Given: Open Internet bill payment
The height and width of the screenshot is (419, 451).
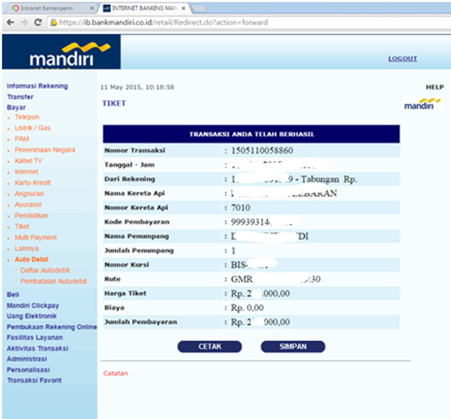Looking at the screenshot, I should tap(27, 172).
